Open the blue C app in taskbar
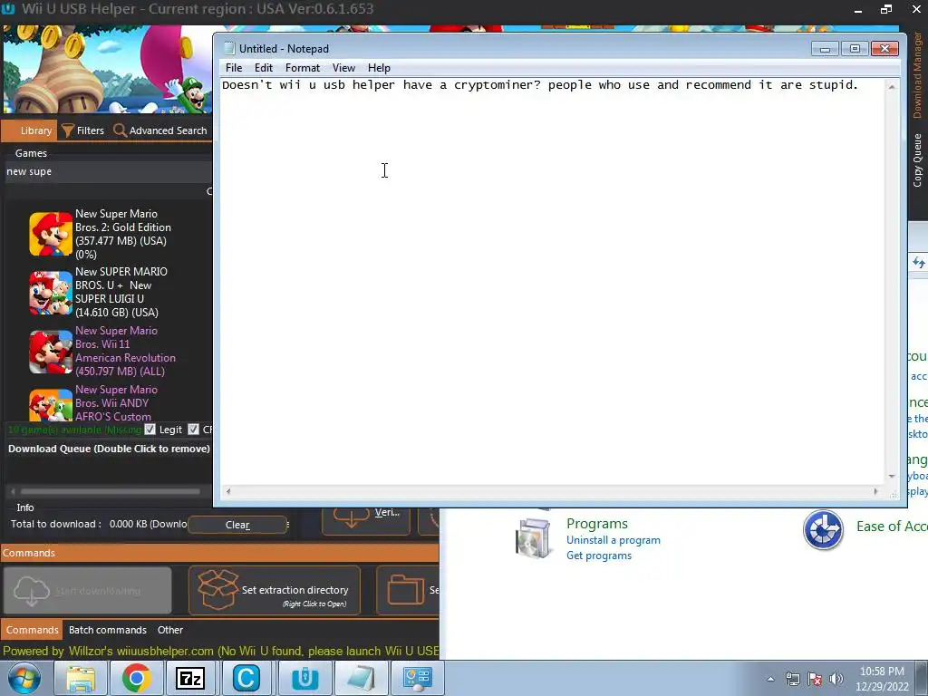This screenshot has height=696, width=928. click(x=246, y=678)
